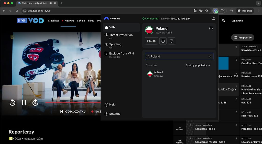The height and width of the screenshot is (144, 262).
Task: Pause the VPN connection
Action: 151,41
